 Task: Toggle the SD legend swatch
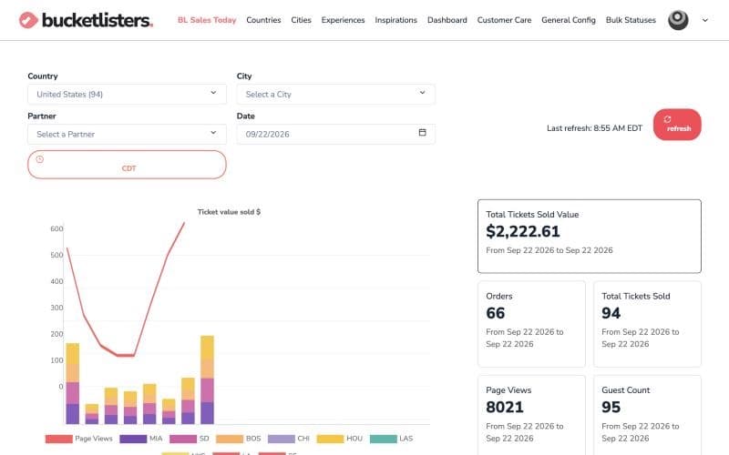pos(183,439)
